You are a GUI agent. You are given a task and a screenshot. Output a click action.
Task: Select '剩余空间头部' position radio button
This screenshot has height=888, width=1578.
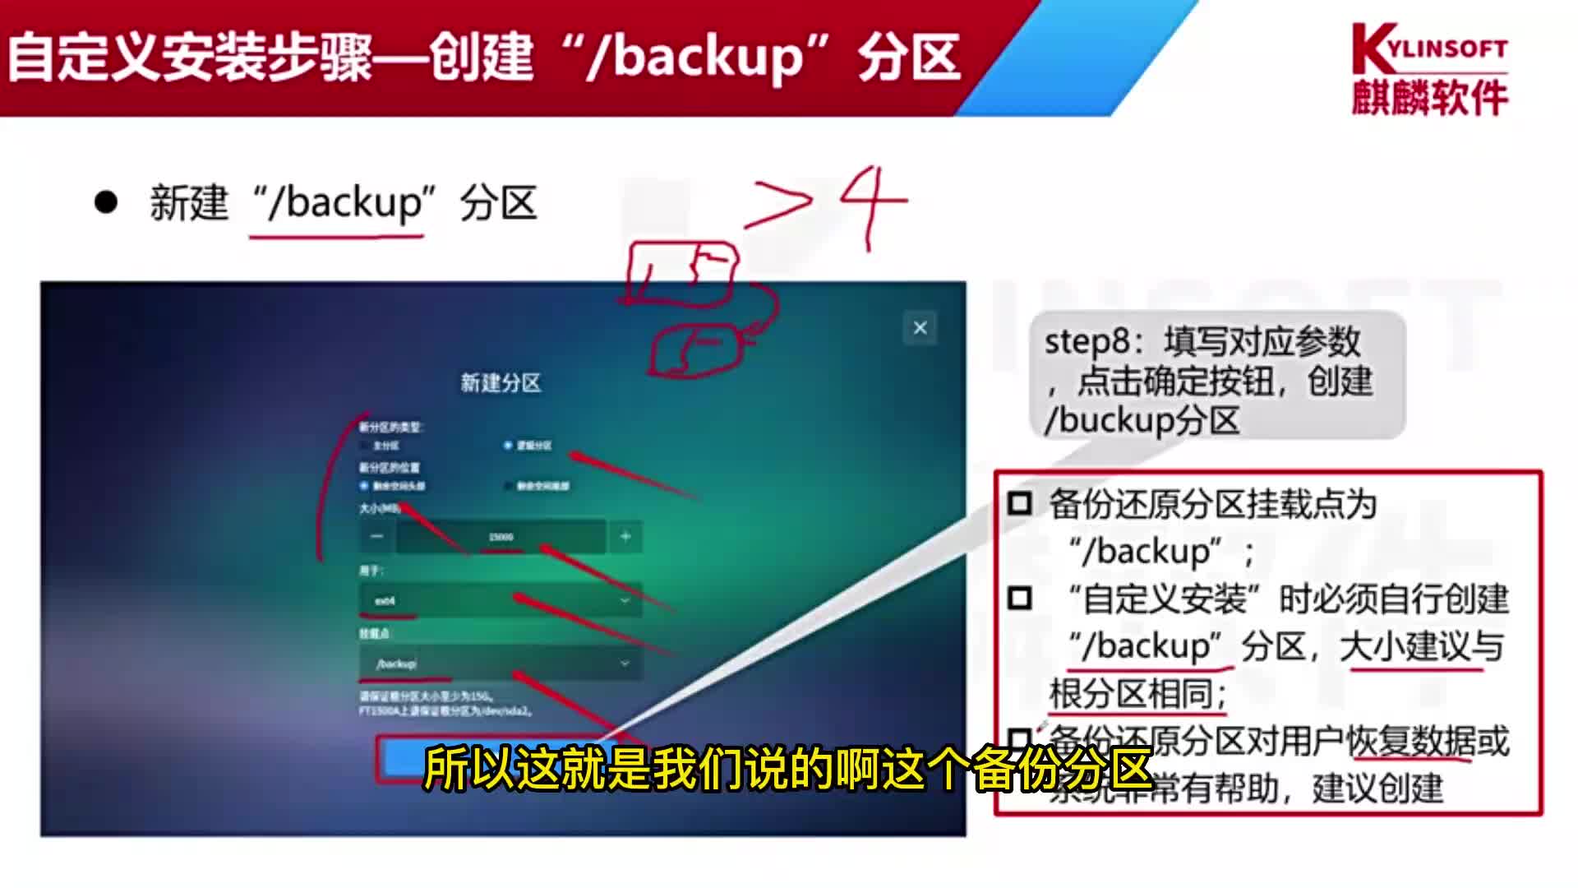tap(362, 486)
